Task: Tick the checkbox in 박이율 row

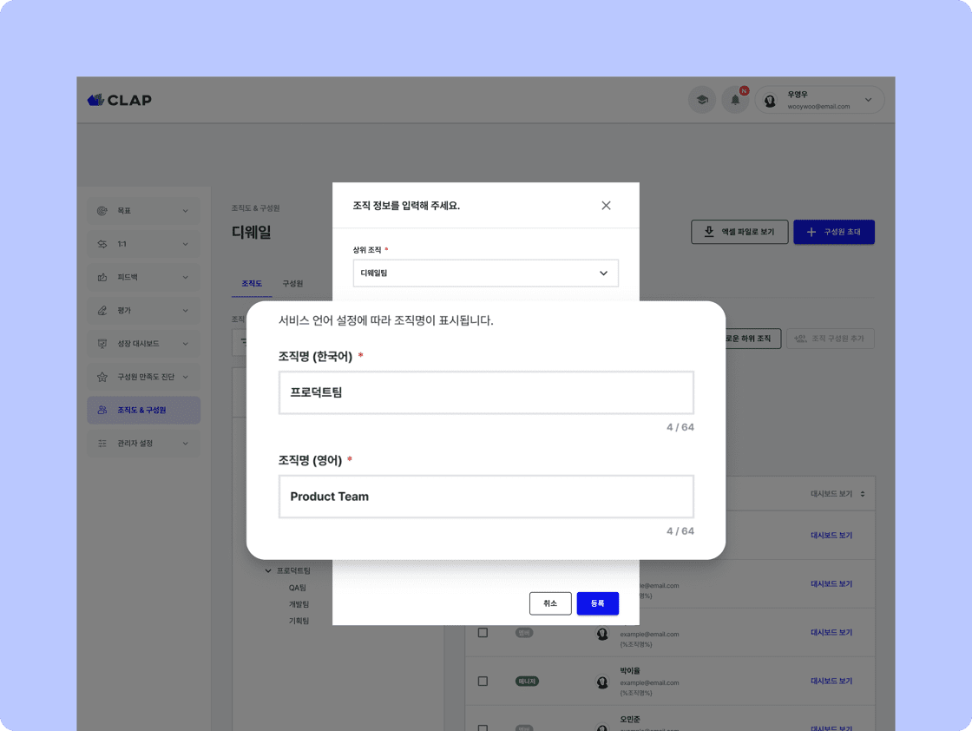Action: 483,682
